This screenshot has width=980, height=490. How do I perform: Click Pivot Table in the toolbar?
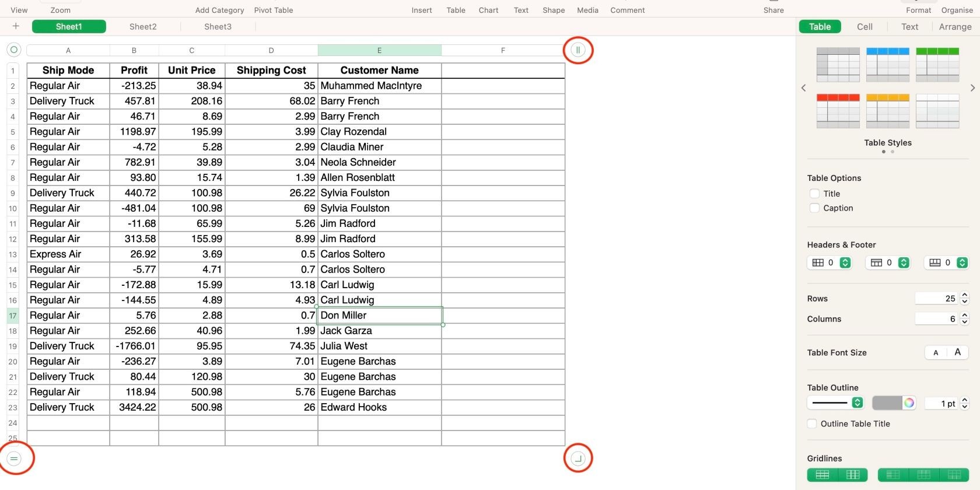(274, 10)
